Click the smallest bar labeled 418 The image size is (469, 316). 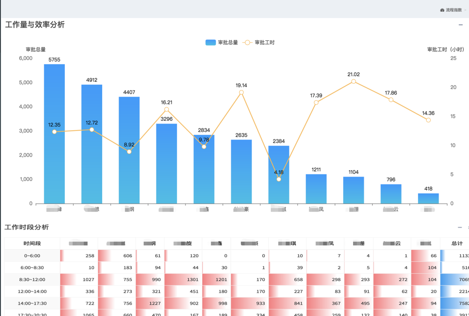pyautogui.click(x=428, y=198)
